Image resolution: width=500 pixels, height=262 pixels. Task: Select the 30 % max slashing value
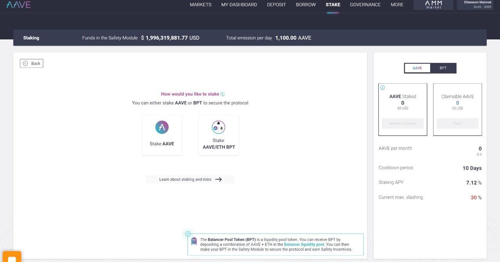pos(476,198)
